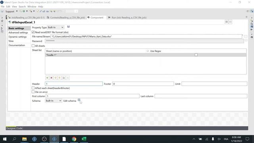Show hidden system tray icons chevron
This screenshot has height=143, width=254.
[x=194, y=139]
